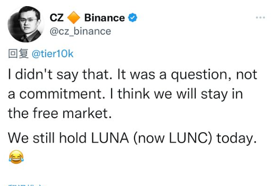Image resolution: width=274 pixels, height=186 pixels.
Task: Click the 回复 reply label
Action: coord(18,54)
